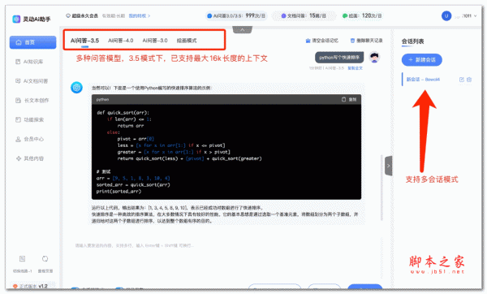Open 功能探索 in the left sidebar
This screenshot has width=487, height=294.
[x=30, y=119]
